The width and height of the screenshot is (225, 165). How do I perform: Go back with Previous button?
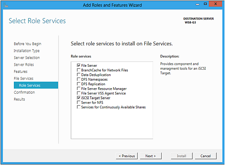pyautogui.click(x=126, y=156)
